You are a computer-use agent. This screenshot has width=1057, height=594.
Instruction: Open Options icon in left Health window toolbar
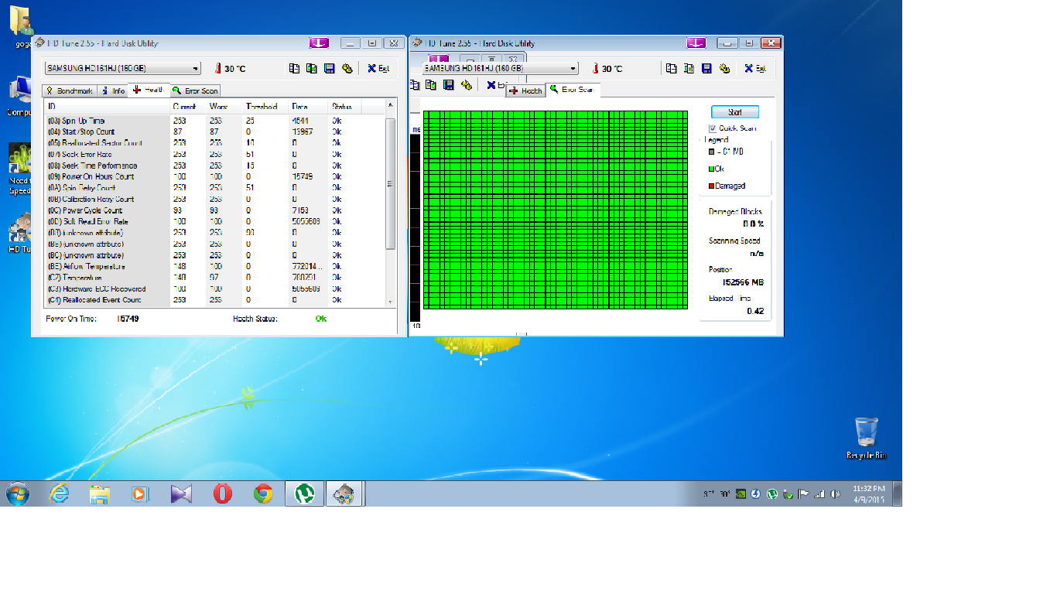pyautogui.click(x=347, y=69)
